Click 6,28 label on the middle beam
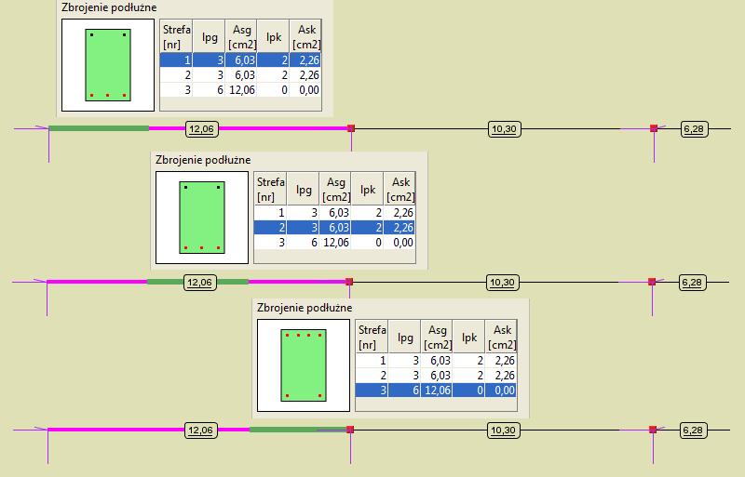Screen dimensions: 745x477 coord(692,283)
